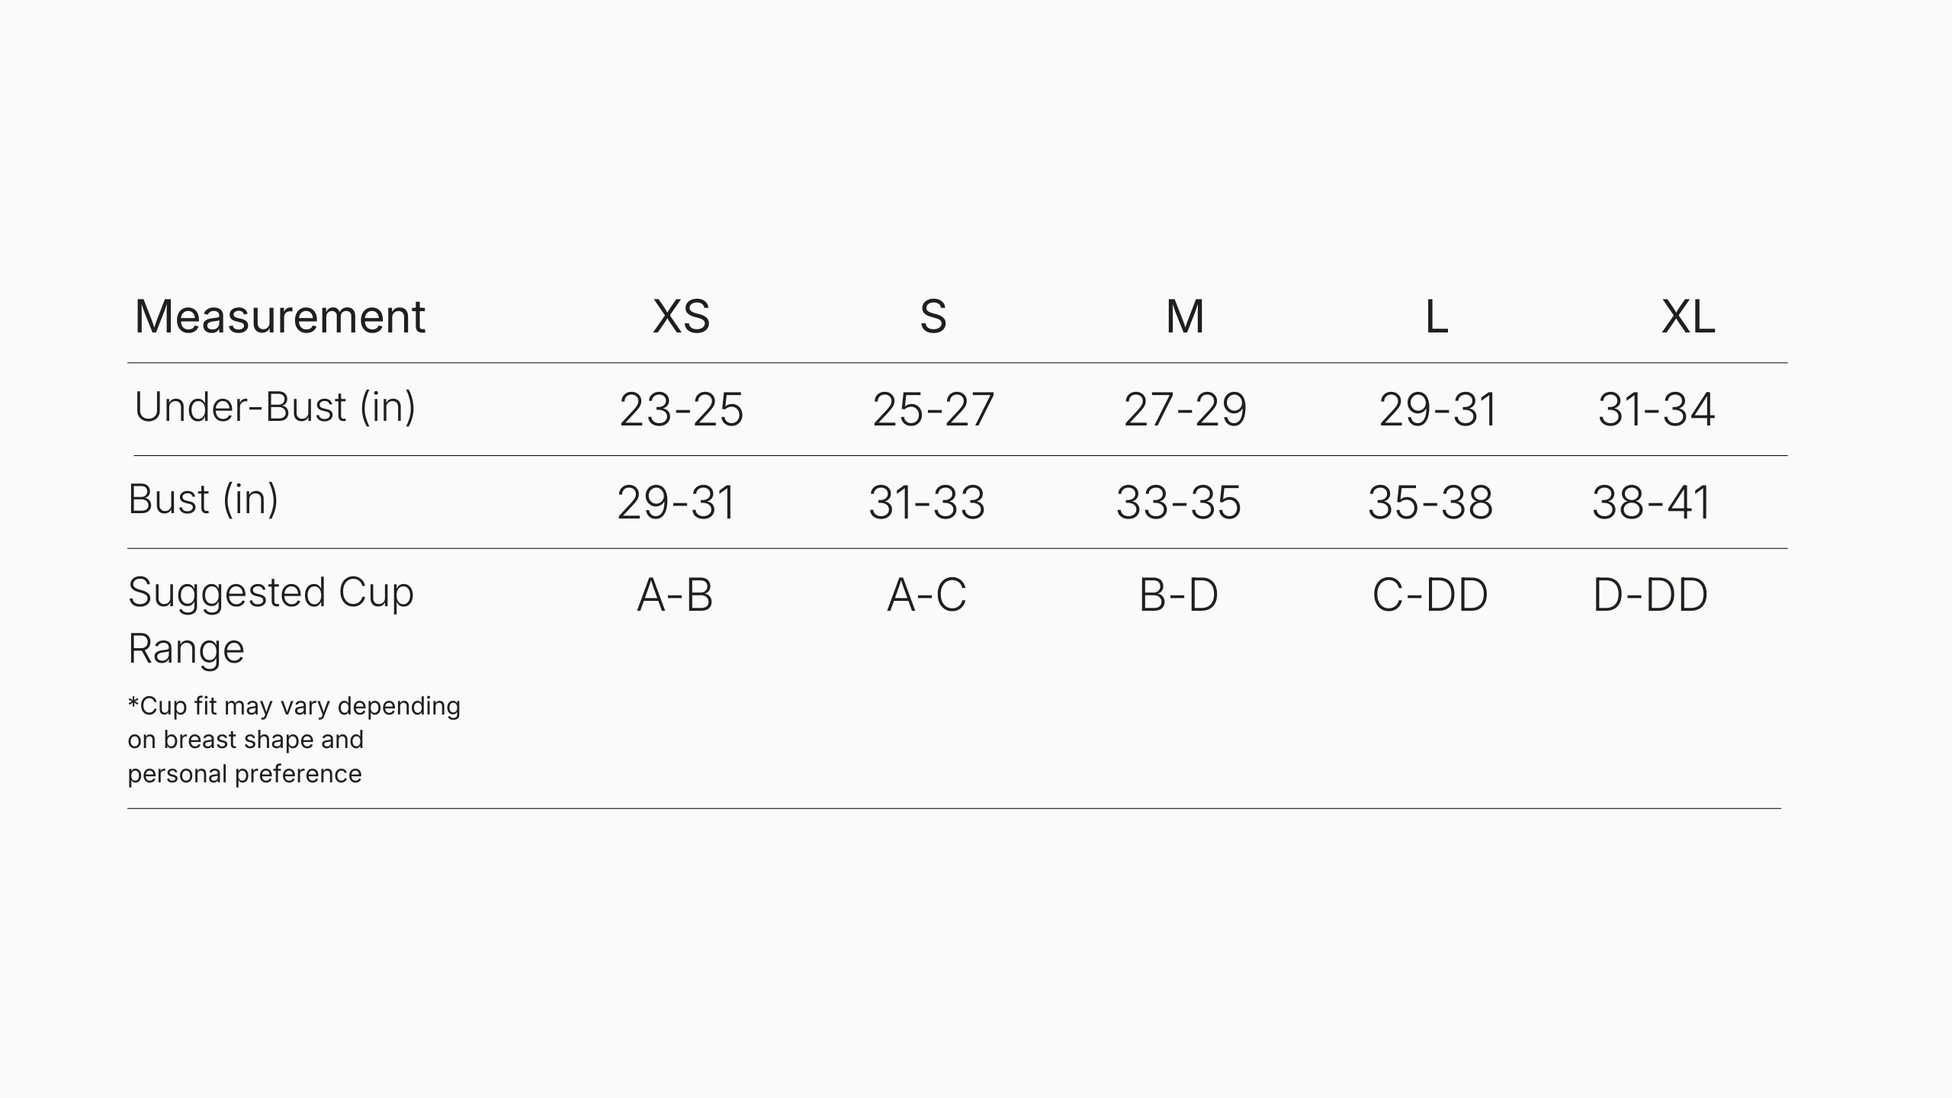Click the 31-34 under-bust value for XL
This screenshot has height=1098, width=1952.
point(1656,409)
